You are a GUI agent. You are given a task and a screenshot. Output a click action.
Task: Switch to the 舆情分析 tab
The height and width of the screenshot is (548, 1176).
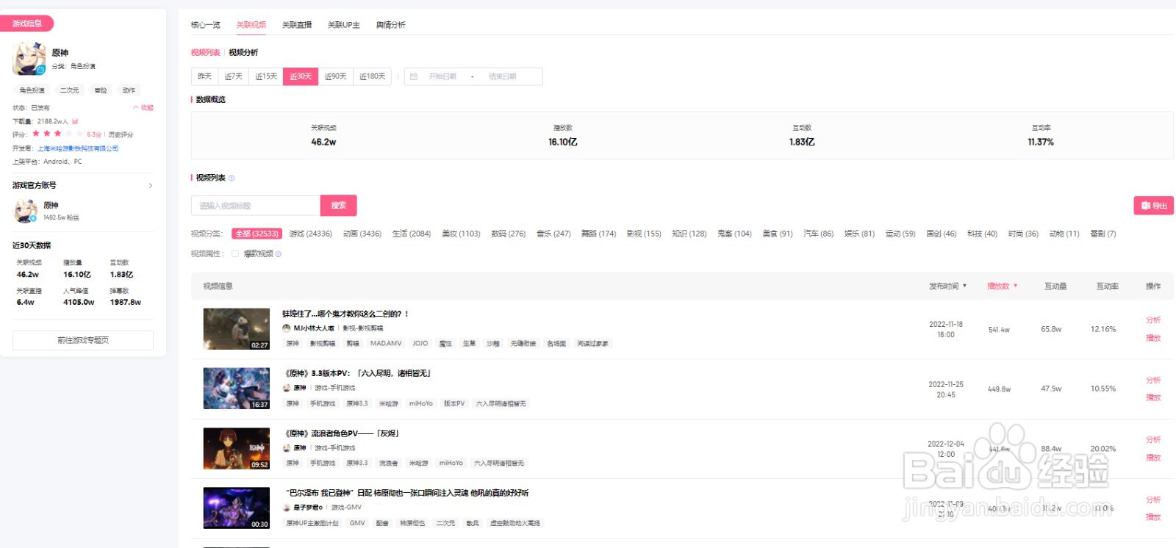tap(391, 25)
